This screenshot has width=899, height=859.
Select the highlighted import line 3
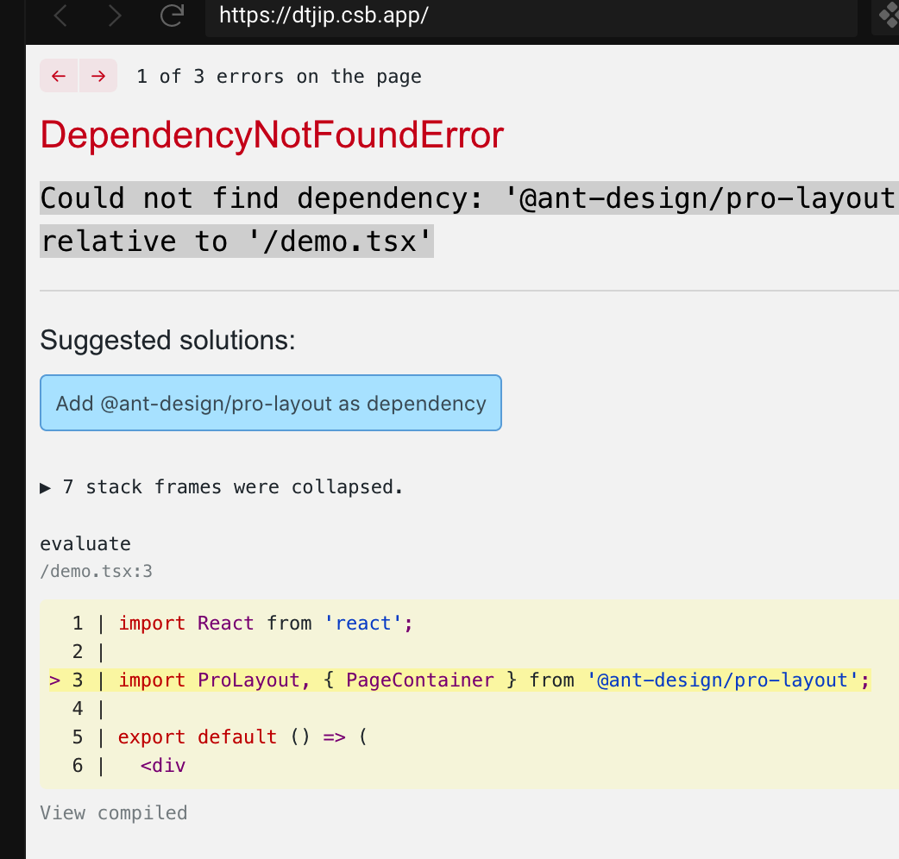pos(457,680)
